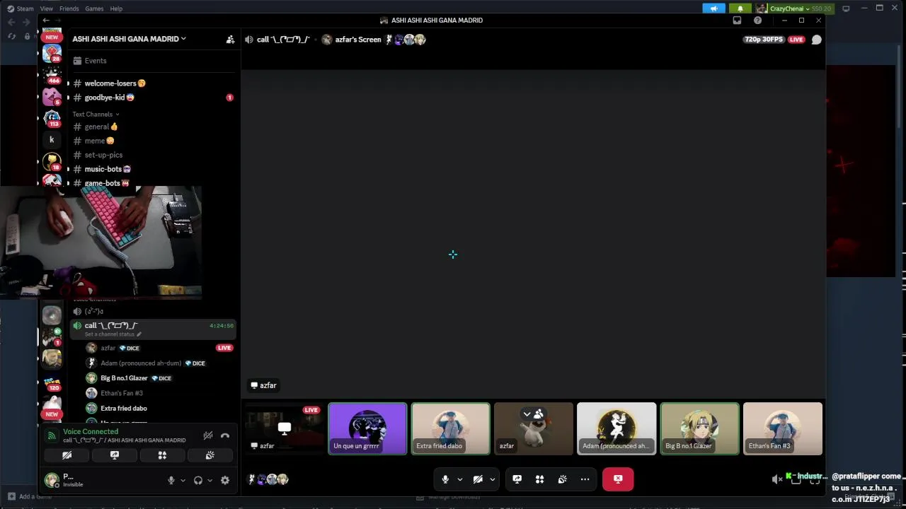The height and width of the screenshot is (509, 906).
Task: Click Steam announcements megaphone icon
Action: 713,8
